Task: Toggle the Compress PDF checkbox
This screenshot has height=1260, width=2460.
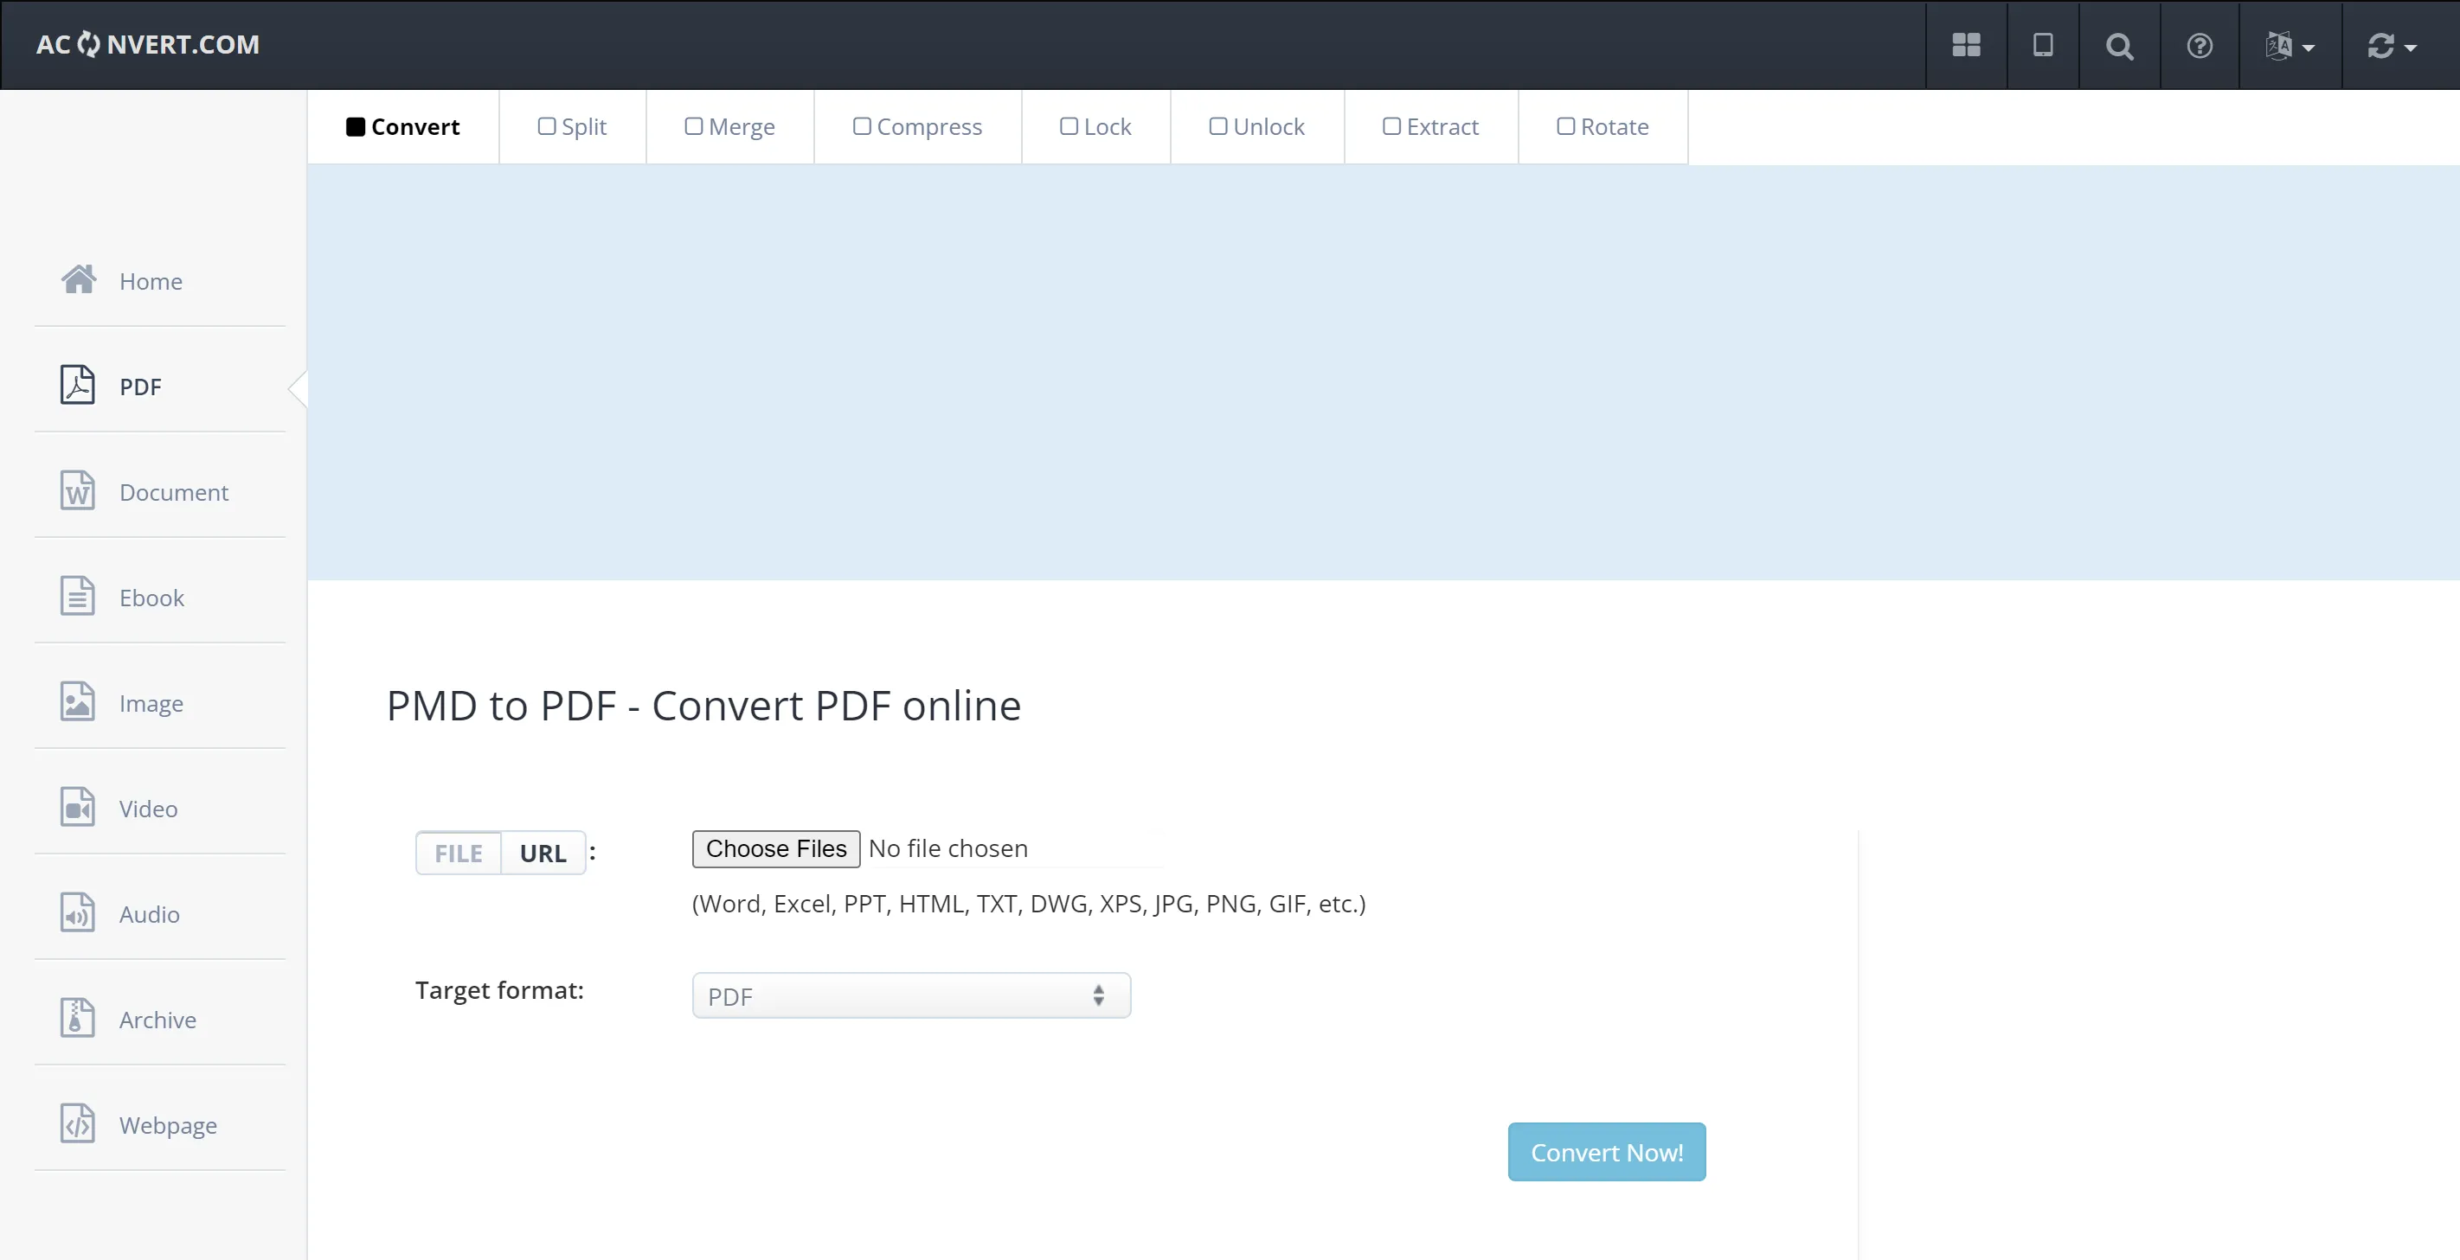Action: 860,125
